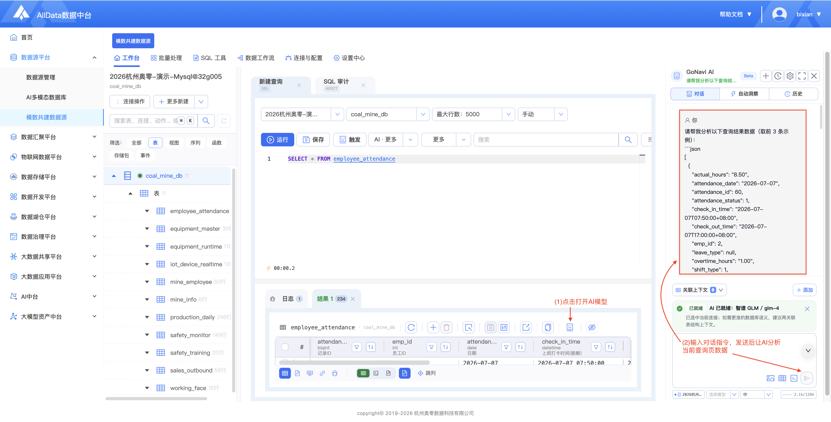The height and width of the screenshot is (422, 831).
Task: Open GoNavi AI settings gear
Action: point(790,76)
